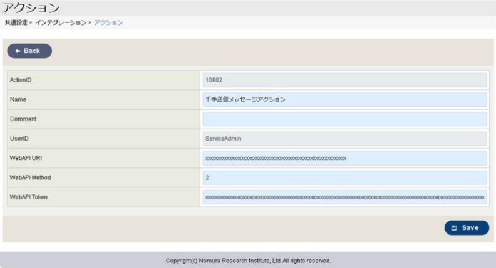Viewport: 496px width, 268px height.
Task: Click into the Name input field
Action: point(344,99)
